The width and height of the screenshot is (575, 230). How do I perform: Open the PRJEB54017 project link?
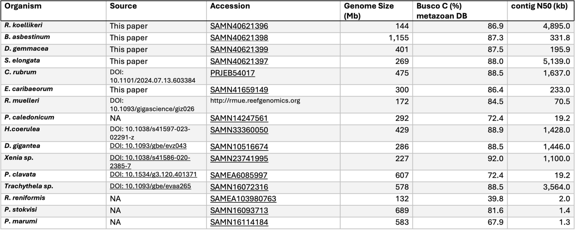point(233,73)
